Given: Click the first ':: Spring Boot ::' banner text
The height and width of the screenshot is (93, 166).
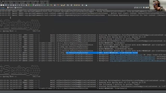Looking at the screenshot, I should [8, 31].
